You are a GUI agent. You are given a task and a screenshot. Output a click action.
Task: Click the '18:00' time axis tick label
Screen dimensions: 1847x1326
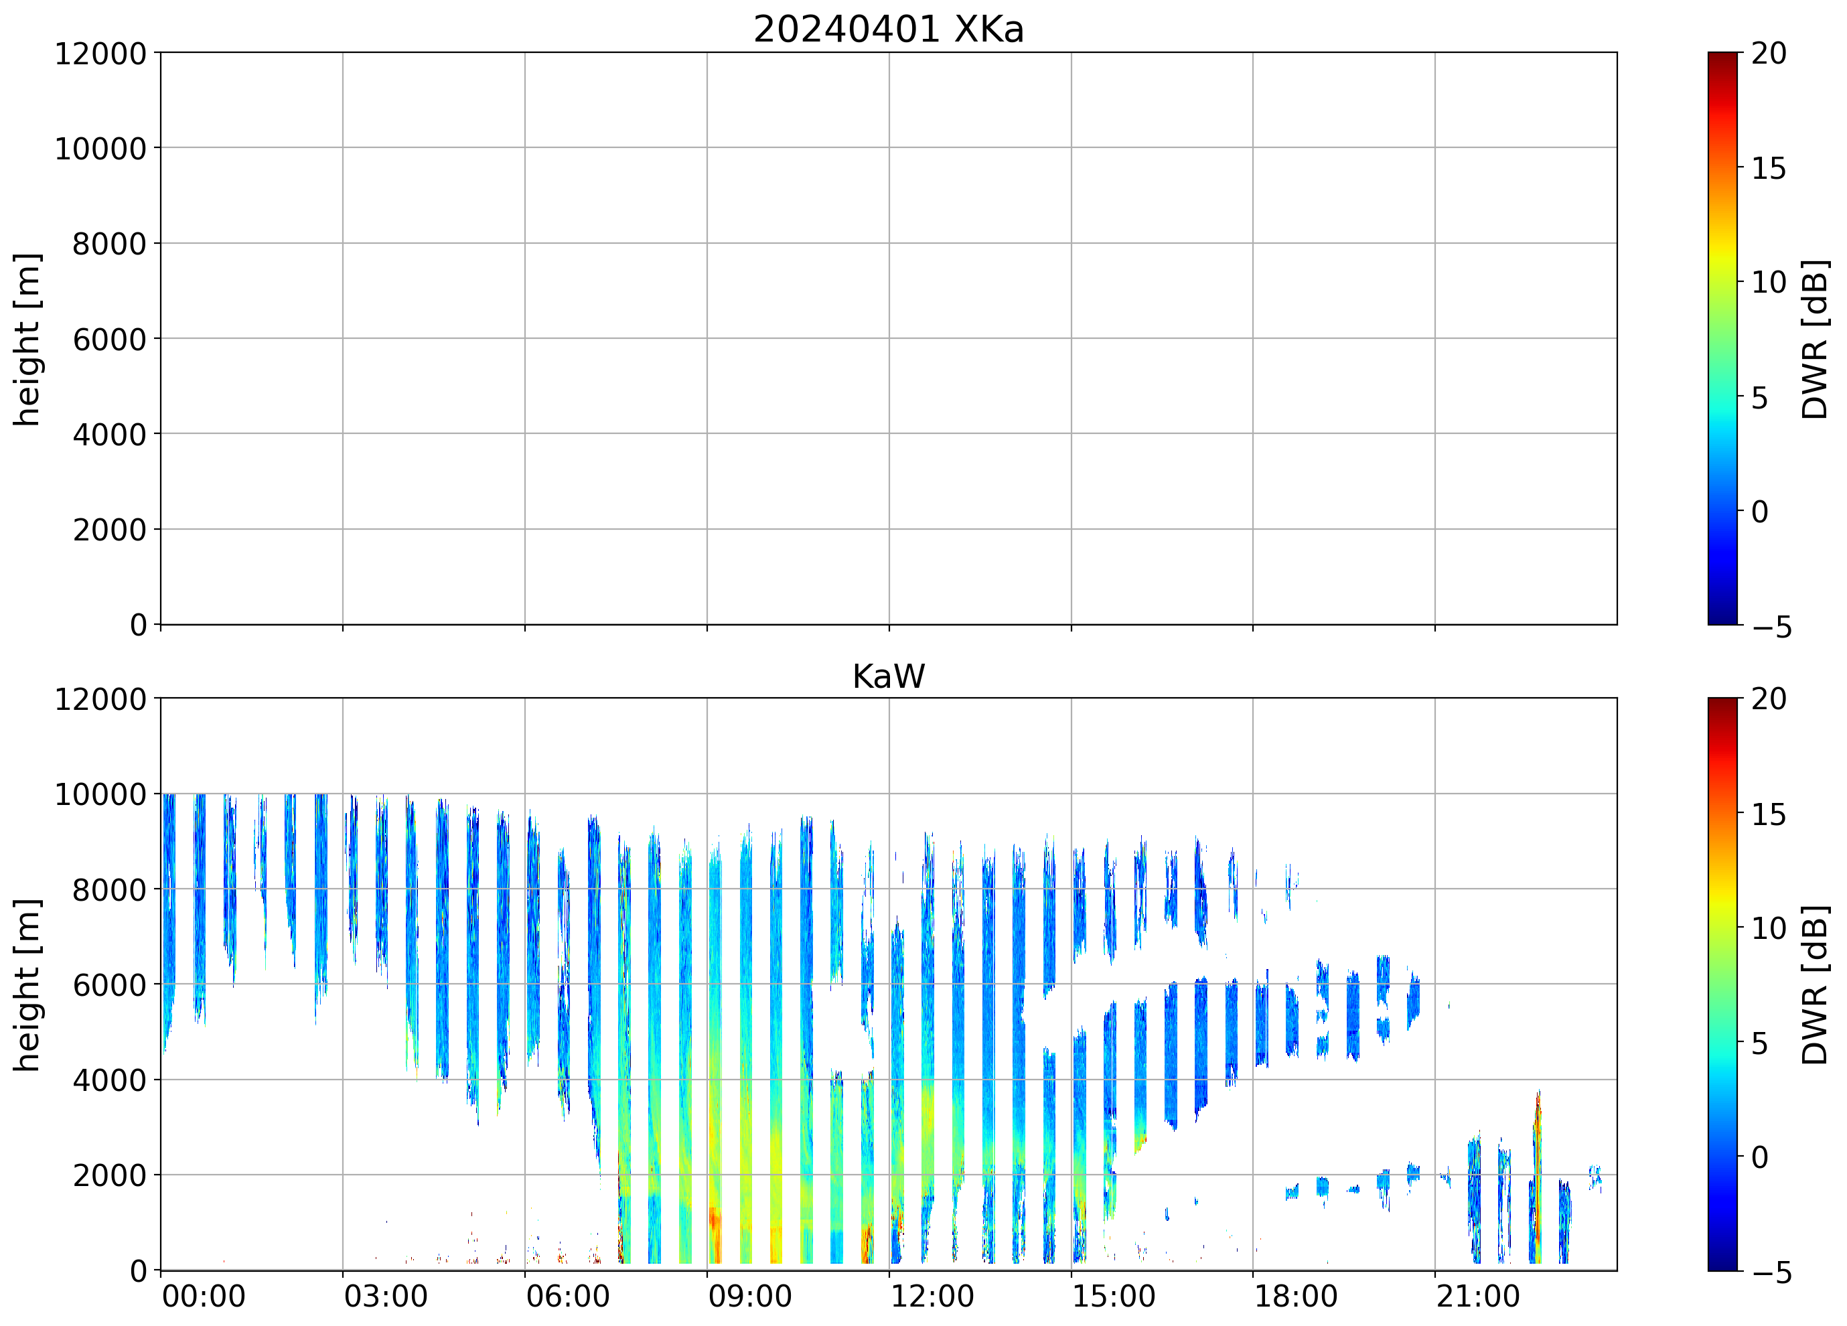point(1295,1296)
